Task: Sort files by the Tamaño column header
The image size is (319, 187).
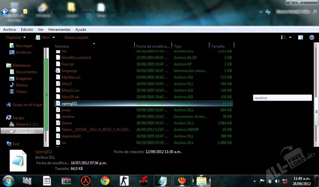Action: tap(218, 46)
